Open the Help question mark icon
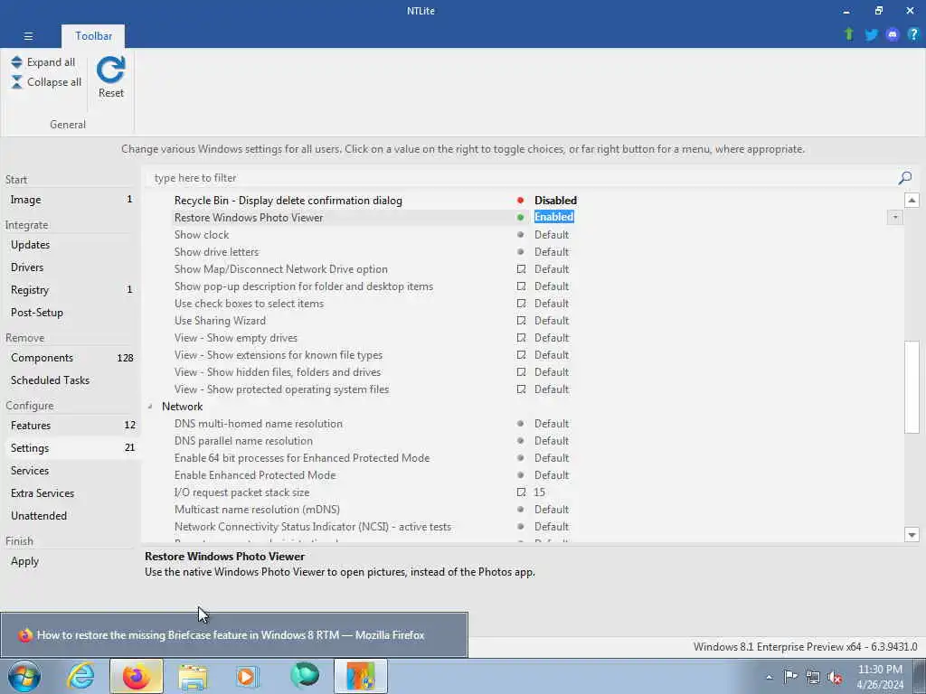Screen dimensions: 926x694 tap(913, 34)
